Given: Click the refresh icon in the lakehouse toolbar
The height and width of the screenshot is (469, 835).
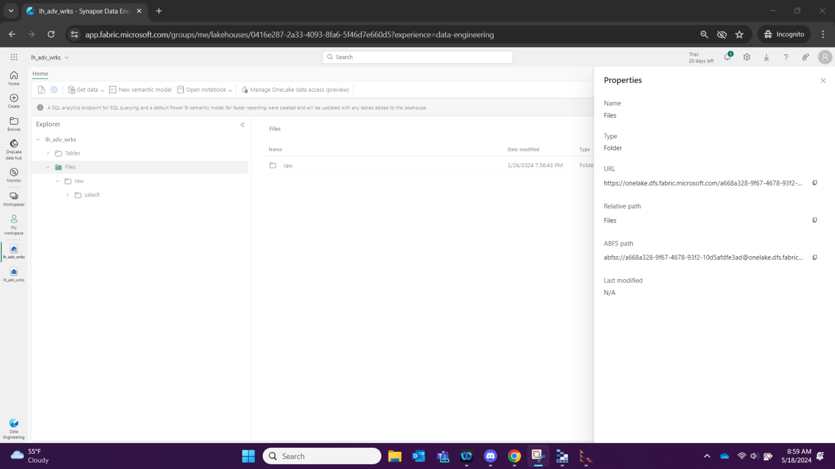Looking at the screenshot, I should point(41,90).
